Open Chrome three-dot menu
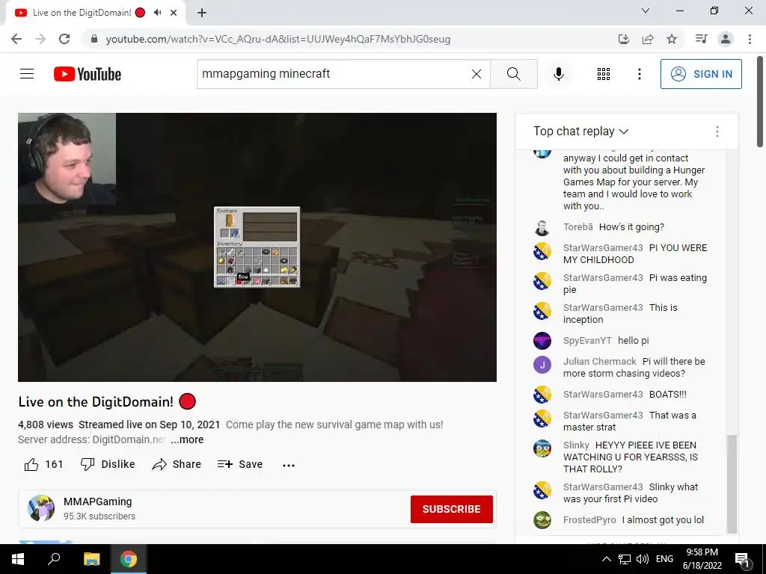 click(750, 39)
